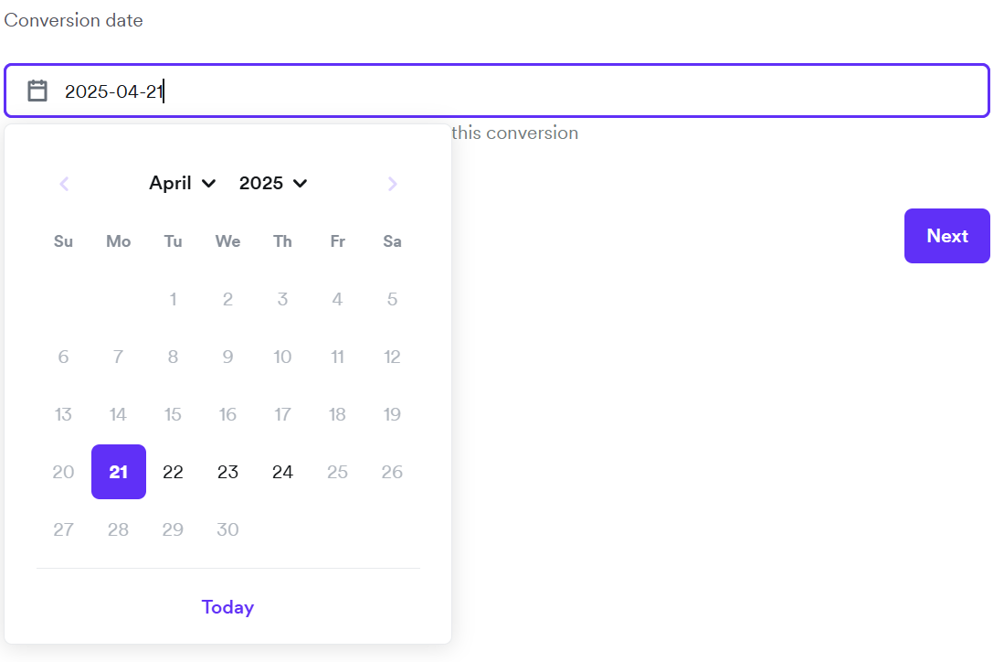The image size is (1004, 662).
Task: Click date 7 in Monday column
Action: [x=119, y=357]
